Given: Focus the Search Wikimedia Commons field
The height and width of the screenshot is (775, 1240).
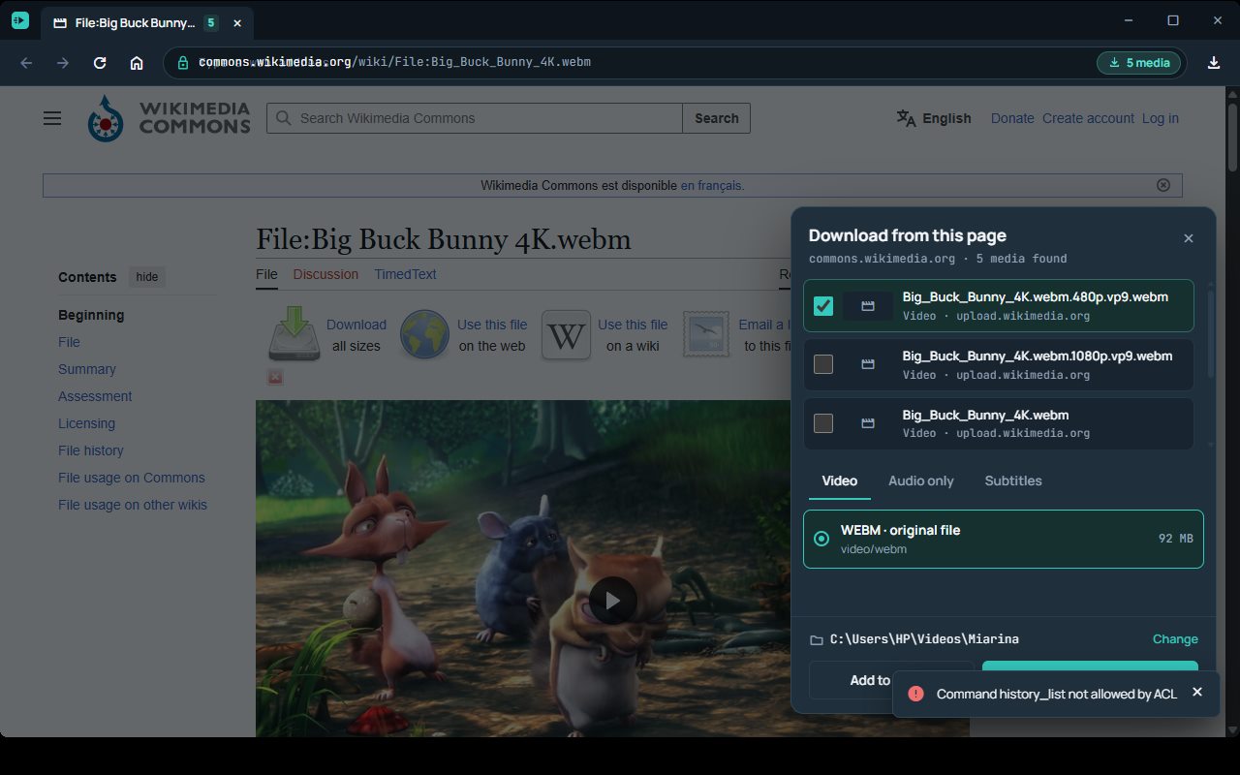Looking at the screenshot, I should 475,118.
